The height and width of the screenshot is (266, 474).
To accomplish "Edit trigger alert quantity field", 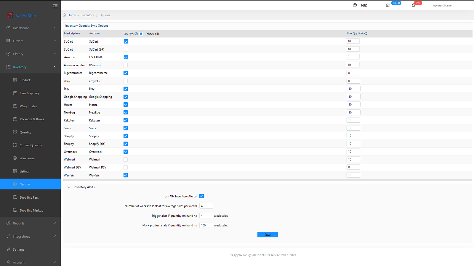I will [x=206, y=216].
